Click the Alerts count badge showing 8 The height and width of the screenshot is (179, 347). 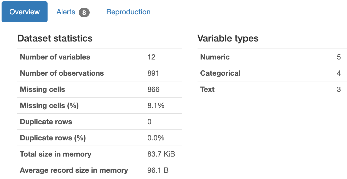pyautogui.click(x=84, y=13)
